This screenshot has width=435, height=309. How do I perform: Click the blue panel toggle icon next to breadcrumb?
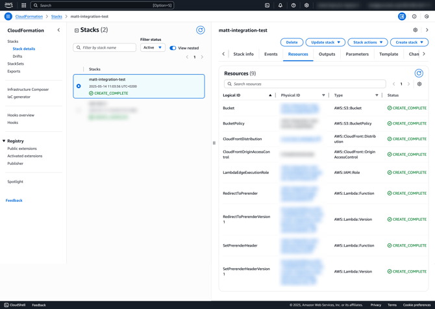(x=402, y=16)
